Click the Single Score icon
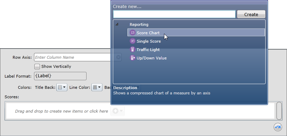Screen dimensions: 287x136 132,41
